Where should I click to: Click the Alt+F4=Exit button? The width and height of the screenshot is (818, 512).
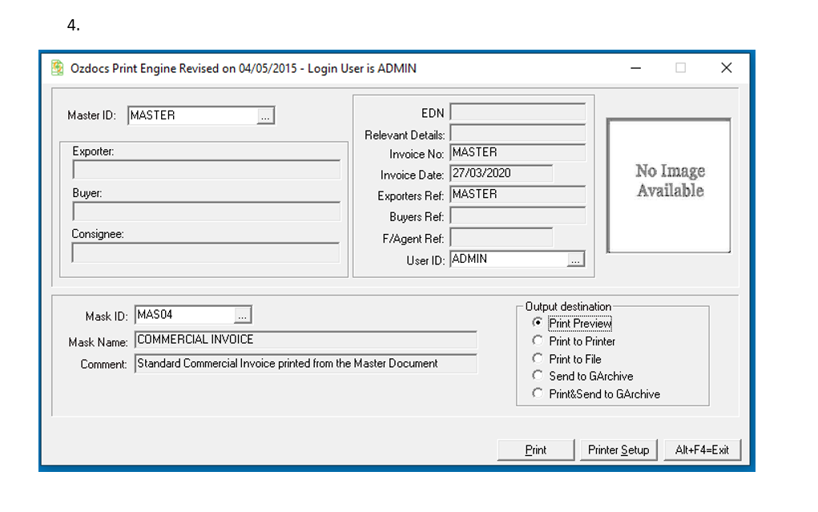click(702, 450)
